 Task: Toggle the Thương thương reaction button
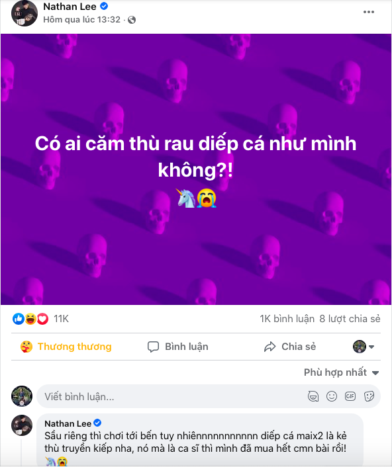tap(66, 347)
